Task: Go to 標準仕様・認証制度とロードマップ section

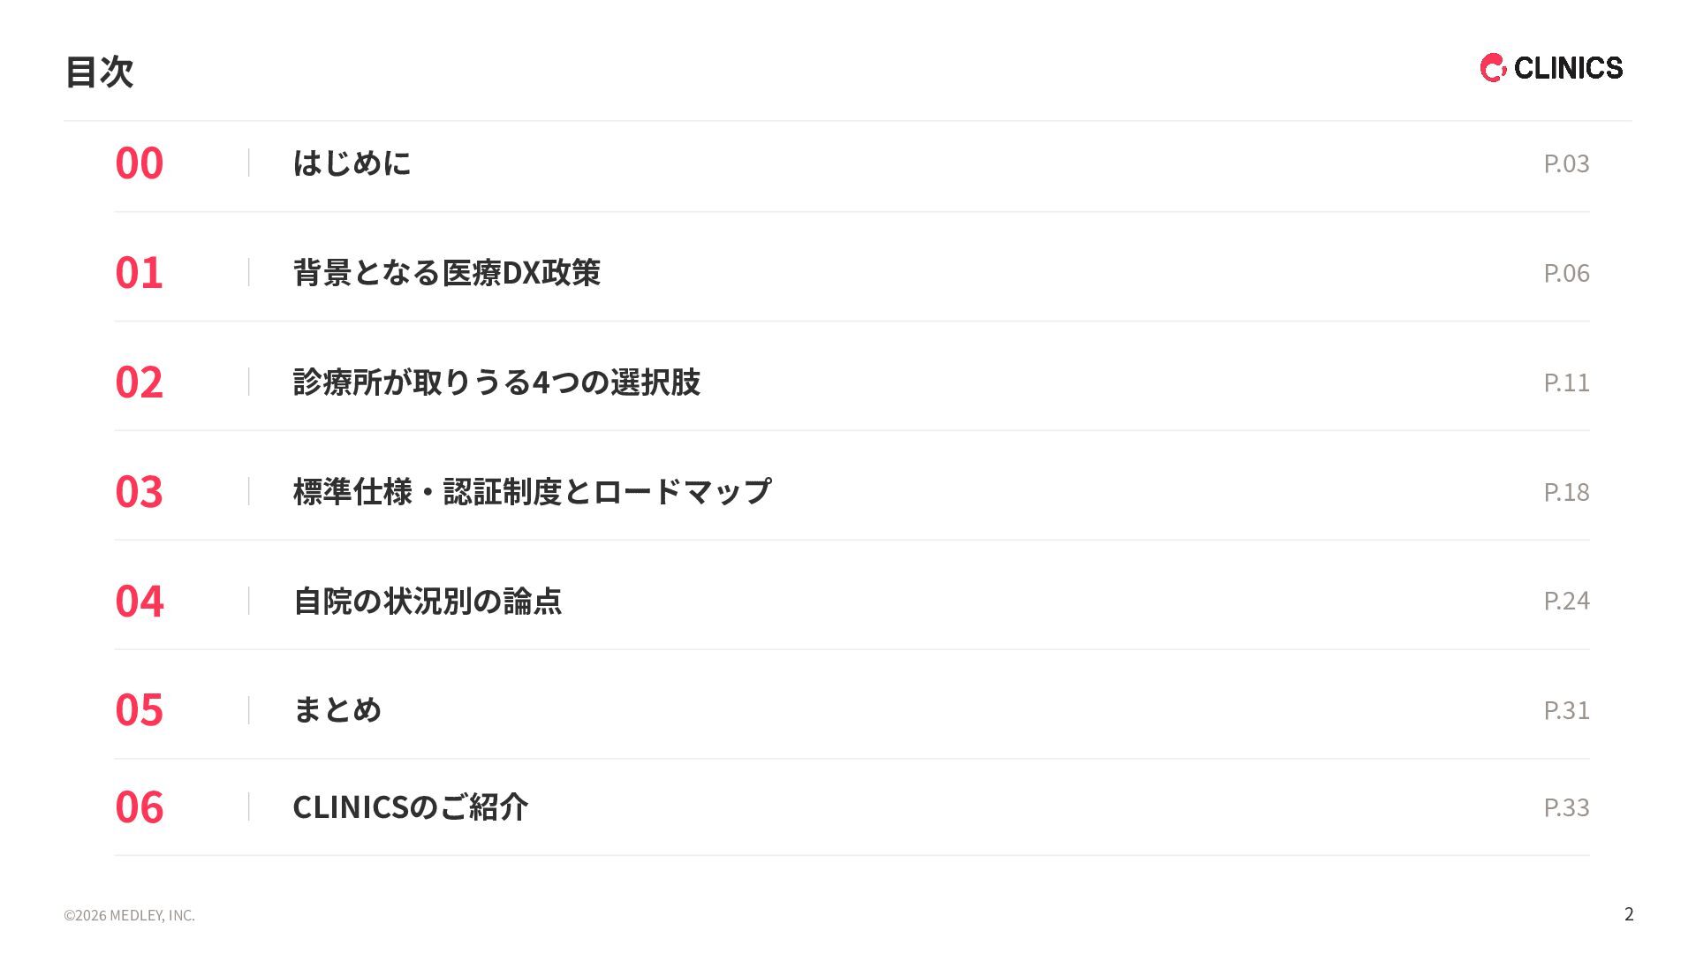Action: pyautogui.click(x=532, y=491)
